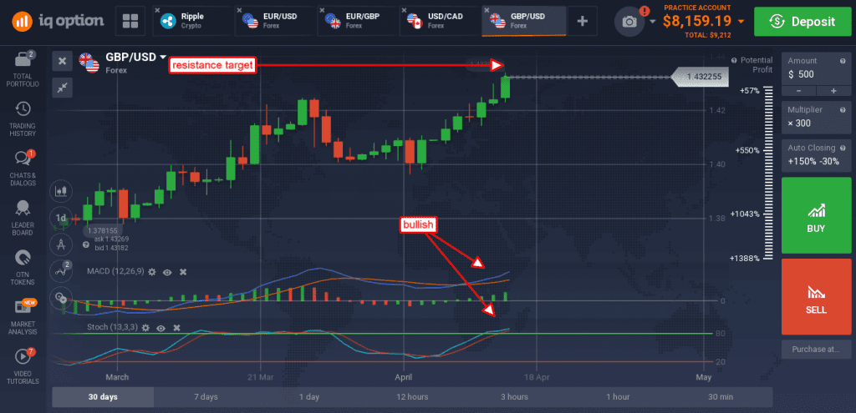
Task: Open Chats & Dialogs in the sidebar
Action: point(23,168)
